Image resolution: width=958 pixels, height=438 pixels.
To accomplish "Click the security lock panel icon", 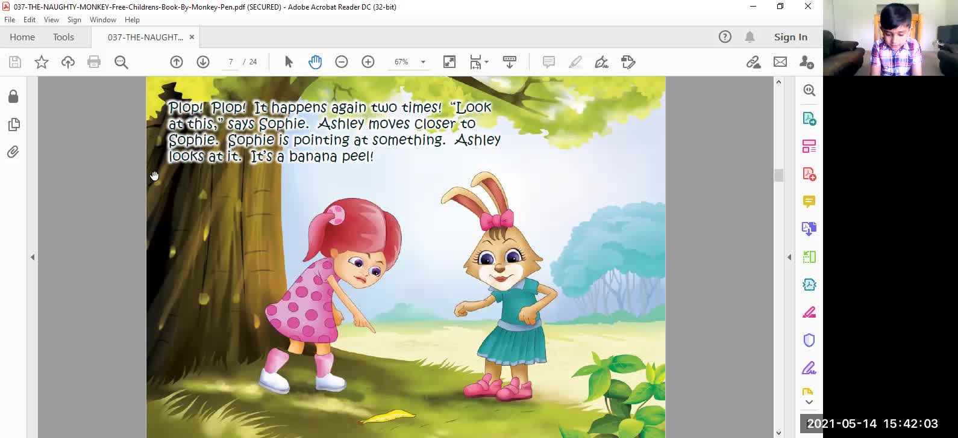I will pos(13,96).
